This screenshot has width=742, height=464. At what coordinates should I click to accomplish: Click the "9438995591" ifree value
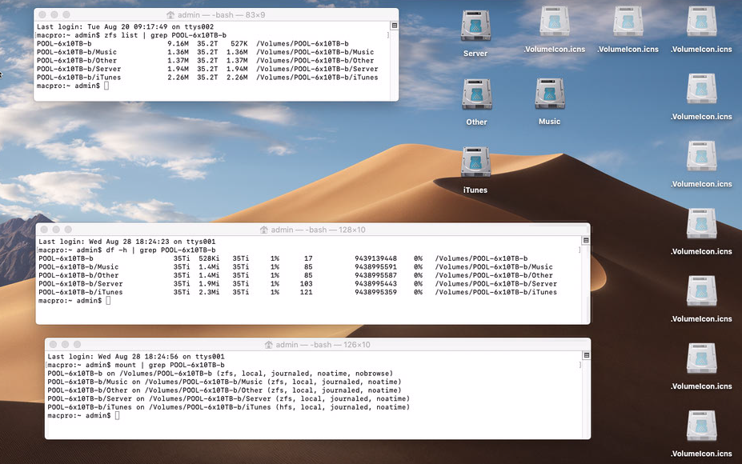coord(375,267)
